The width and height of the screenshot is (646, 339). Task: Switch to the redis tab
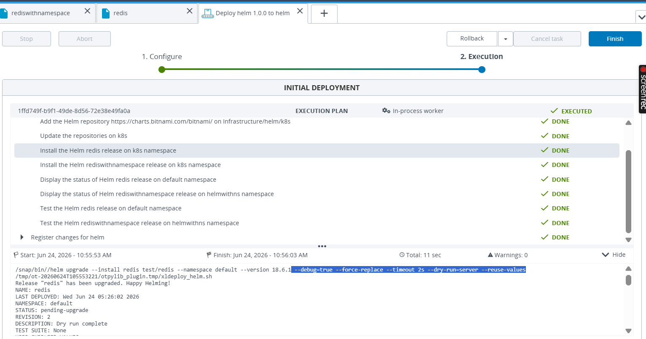(120, 13)
